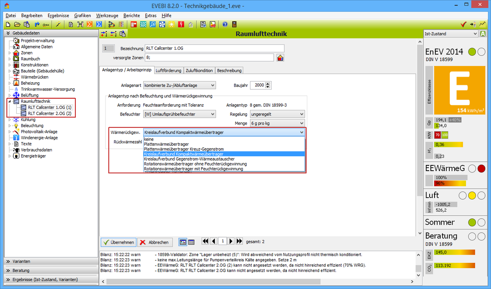Click the Abbrechen button
The width and height of the screenshot is (491, 289).
point(154,242)
